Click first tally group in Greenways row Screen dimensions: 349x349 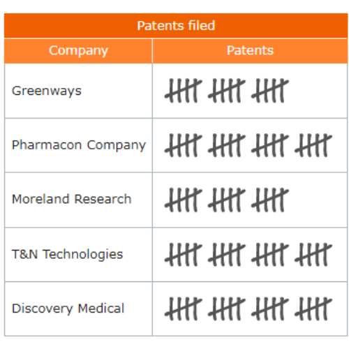coord(184,91)
